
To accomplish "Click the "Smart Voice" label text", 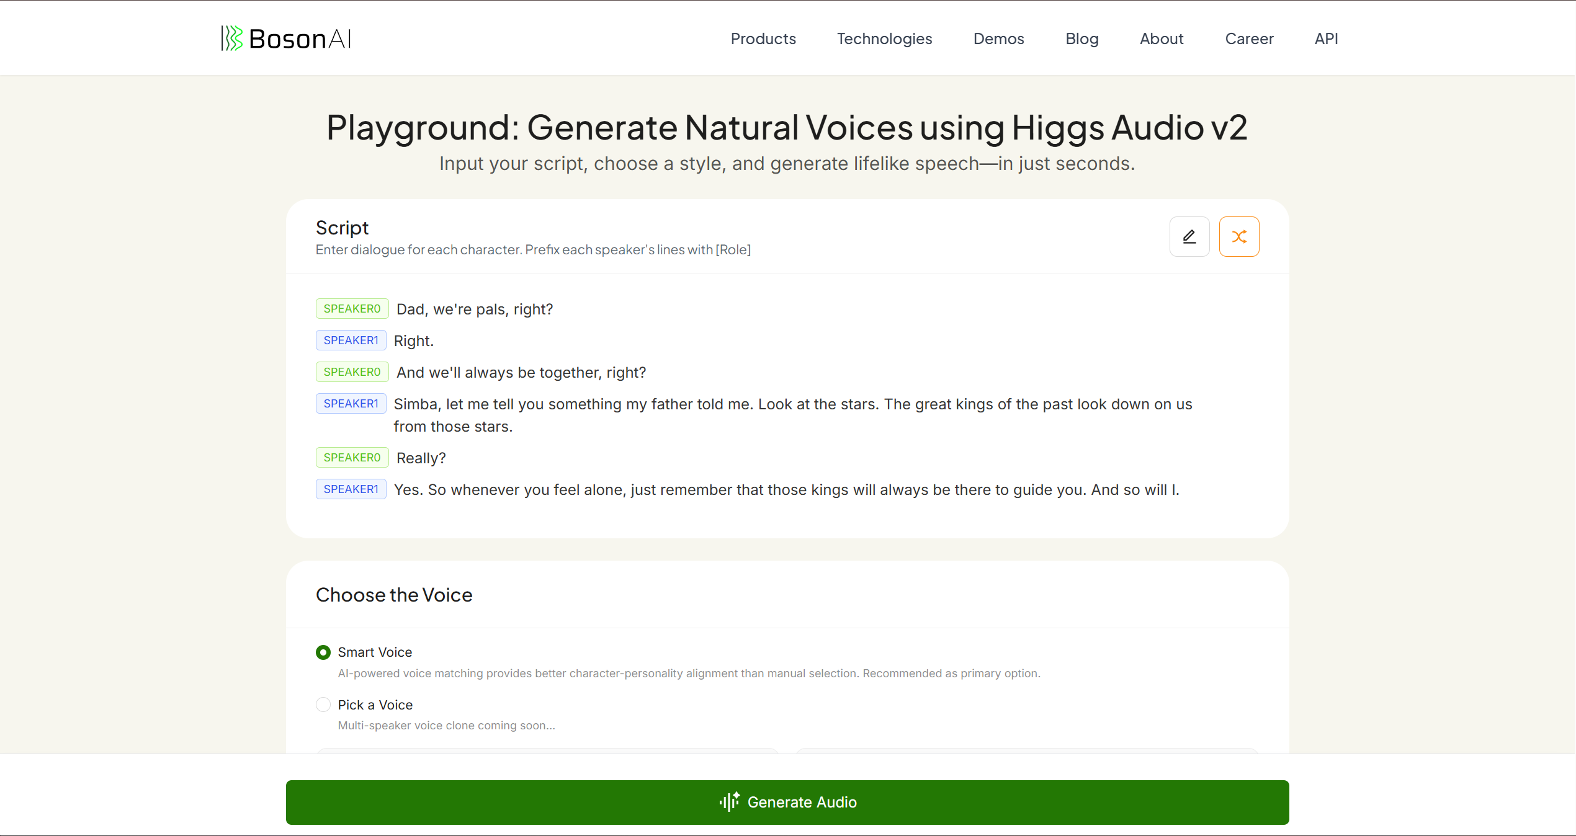I will pyautogui.click(x=374, y=652).
